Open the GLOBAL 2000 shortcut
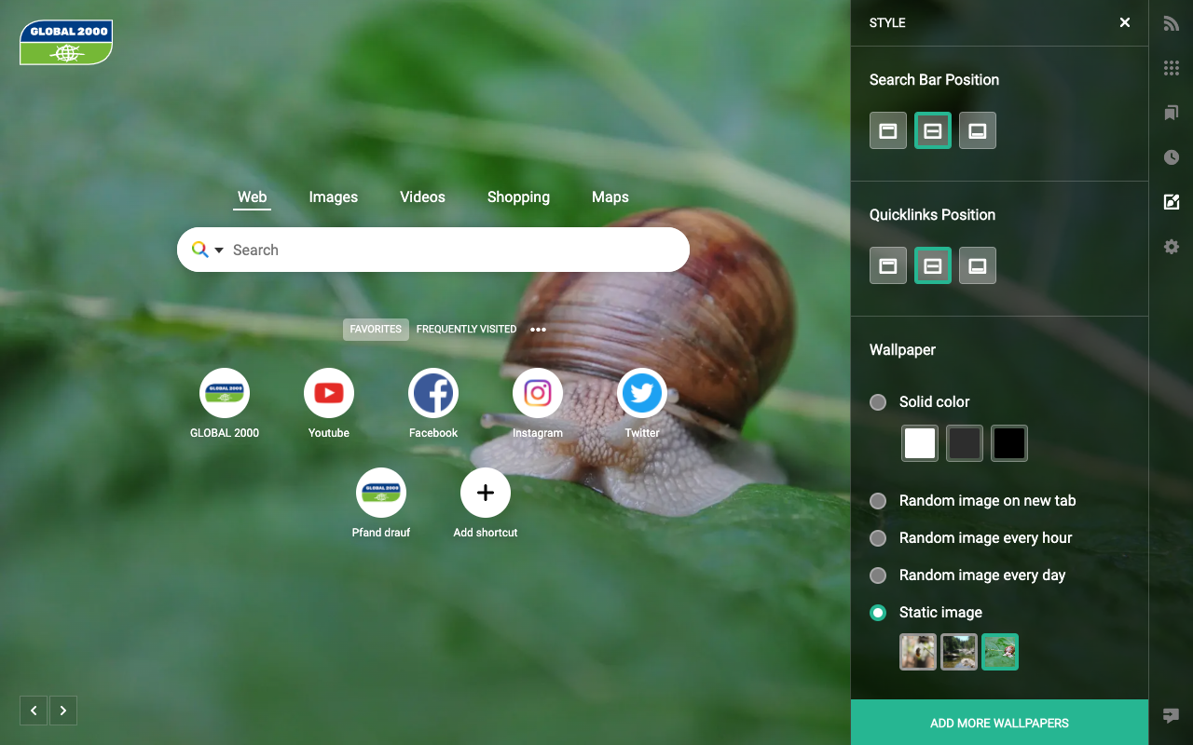The height and width of the screenshot is (745, 1193). coord(225,393)
